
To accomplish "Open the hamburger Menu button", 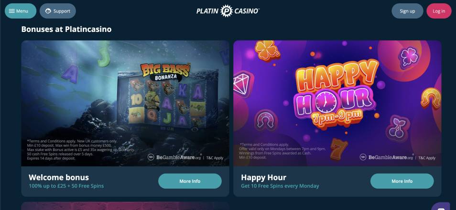I will 21,11.
